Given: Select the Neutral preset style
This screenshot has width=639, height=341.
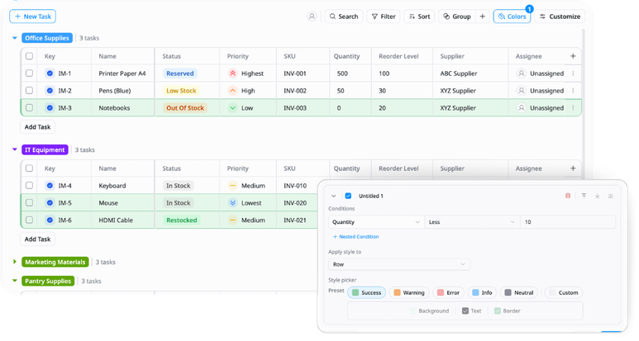Looking at the screenshot, I should coord(519,292).
